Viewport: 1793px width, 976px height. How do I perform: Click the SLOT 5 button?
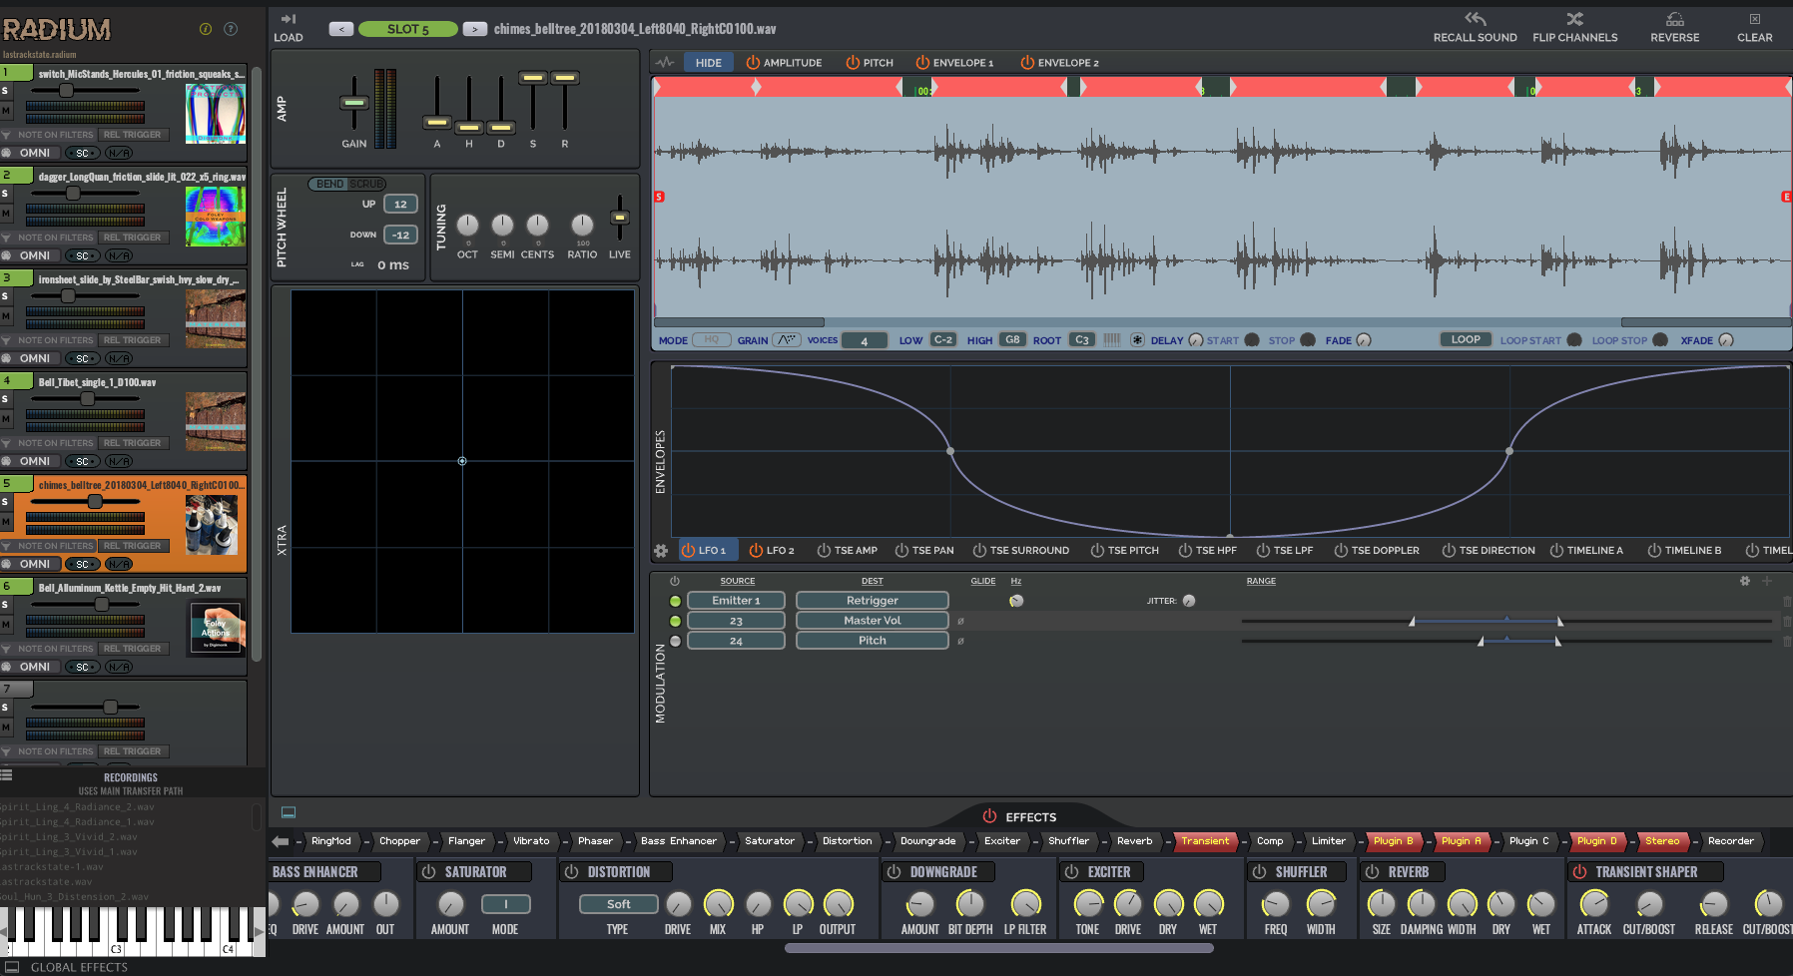[x=408, y=29]
